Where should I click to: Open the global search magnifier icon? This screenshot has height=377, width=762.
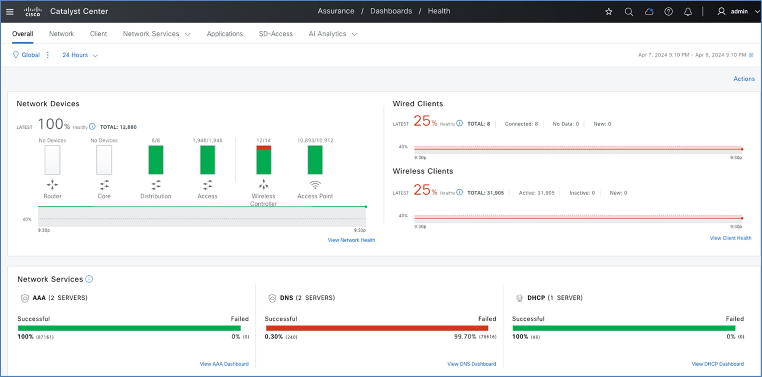coord(629,12)
